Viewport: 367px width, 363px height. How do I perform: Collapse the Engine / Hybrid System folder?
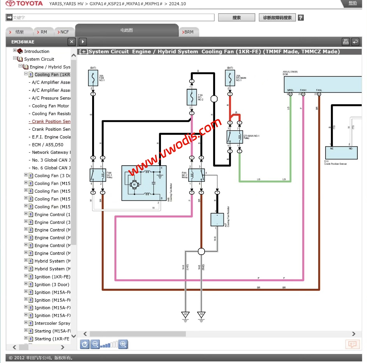pos(20,66)
